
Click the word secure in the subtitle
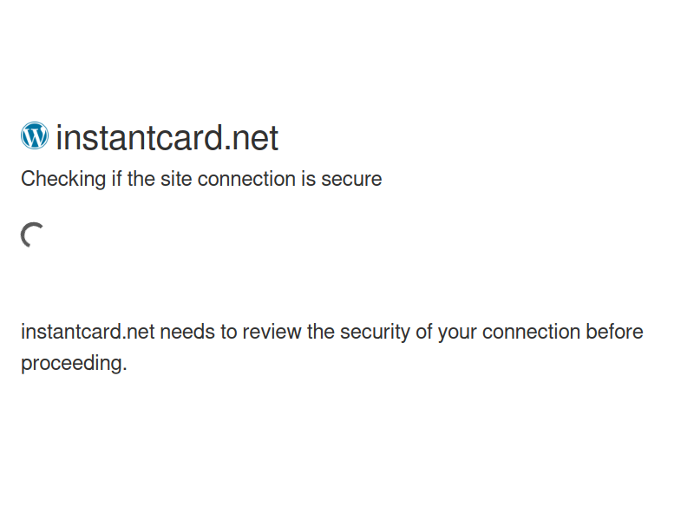click(x=351, y=180)
